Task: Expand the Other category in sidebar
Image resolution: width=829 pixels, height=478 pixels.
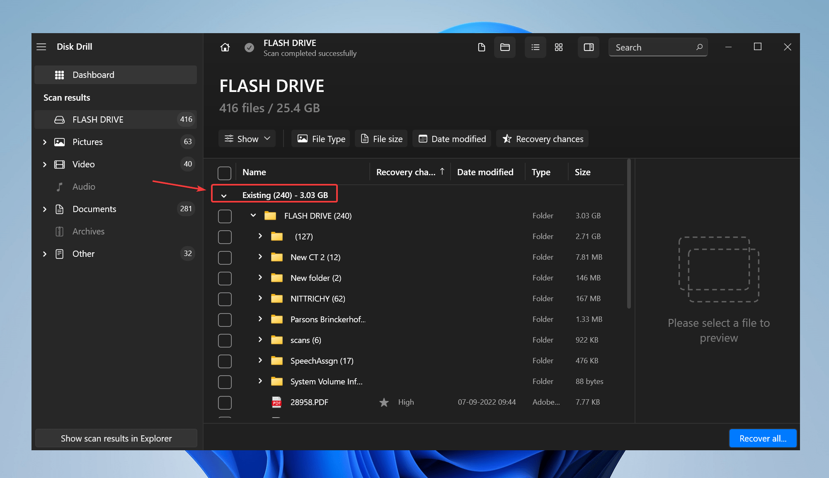Action: (x=44, y=254)
